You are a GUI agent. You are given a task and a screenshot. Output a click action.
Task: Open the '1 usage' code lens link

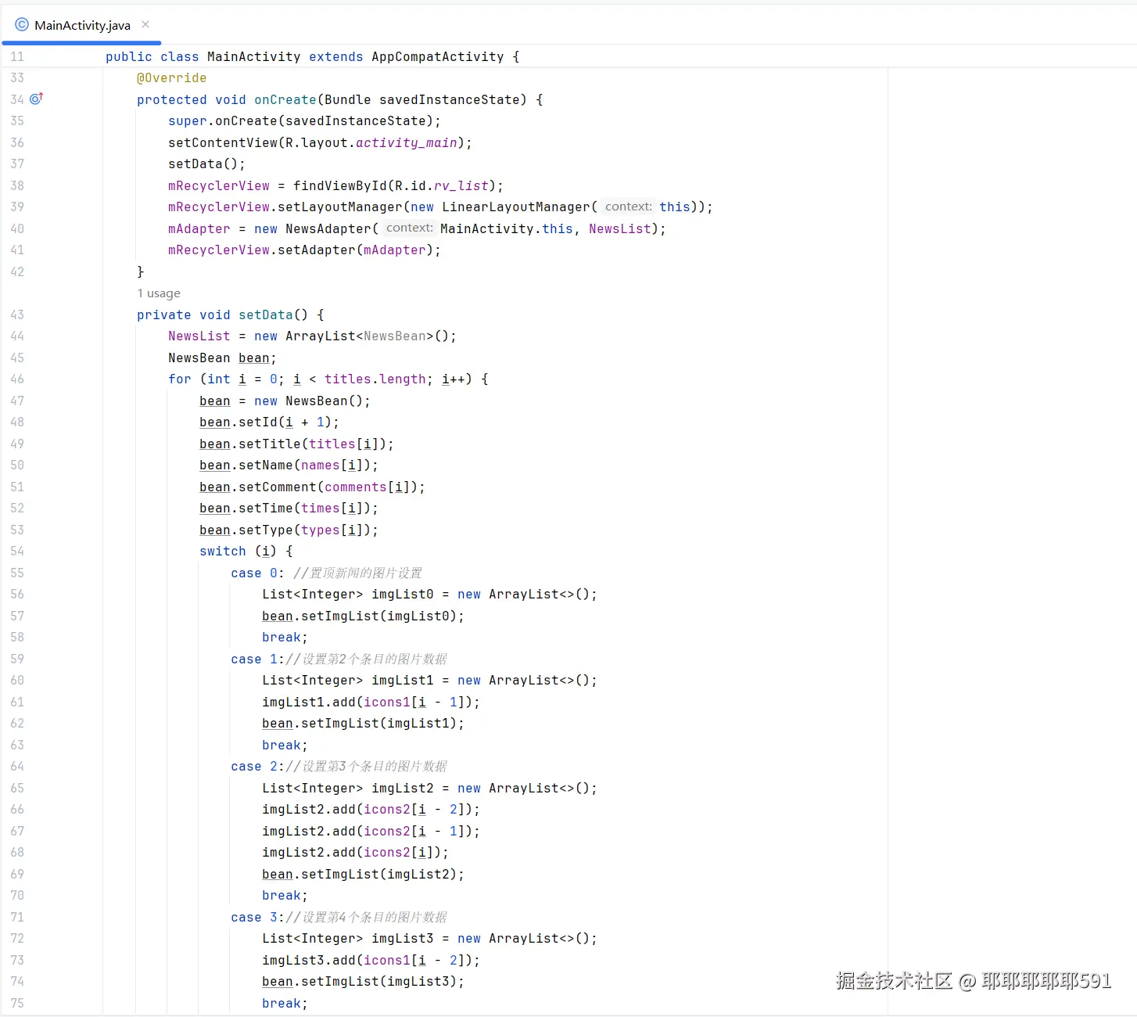tap(159, 293)
